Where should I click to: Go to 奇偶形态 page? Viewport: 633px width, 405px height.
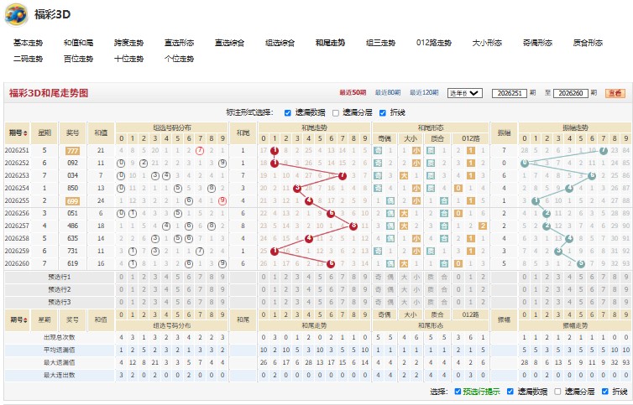pyautogui.click(x=537, y=43)
